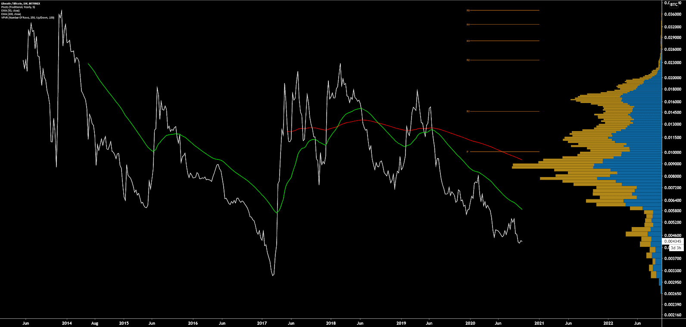Open the Pivots Traditional Yearly indicator legend
Screen dimensions: 686x327
tap(18, 7)
